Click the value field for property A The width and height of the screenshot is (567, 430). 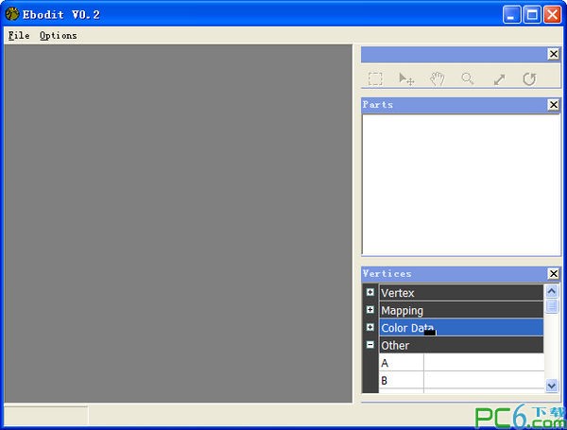[x=483, y=363]
